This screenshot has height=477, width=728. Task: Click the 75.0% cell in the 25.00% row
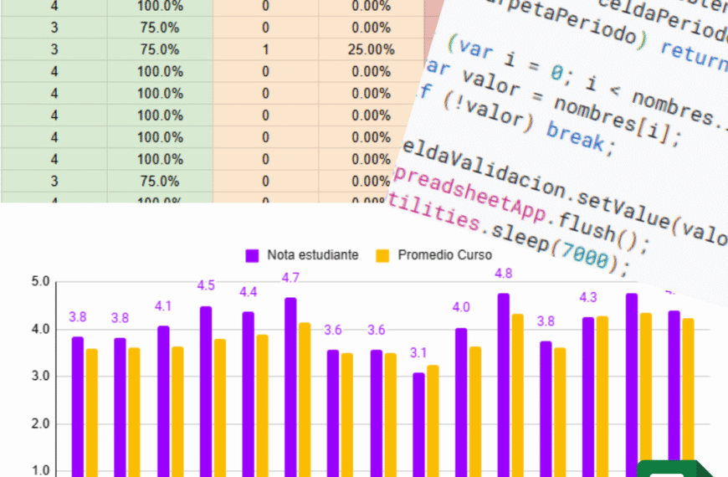160,49
